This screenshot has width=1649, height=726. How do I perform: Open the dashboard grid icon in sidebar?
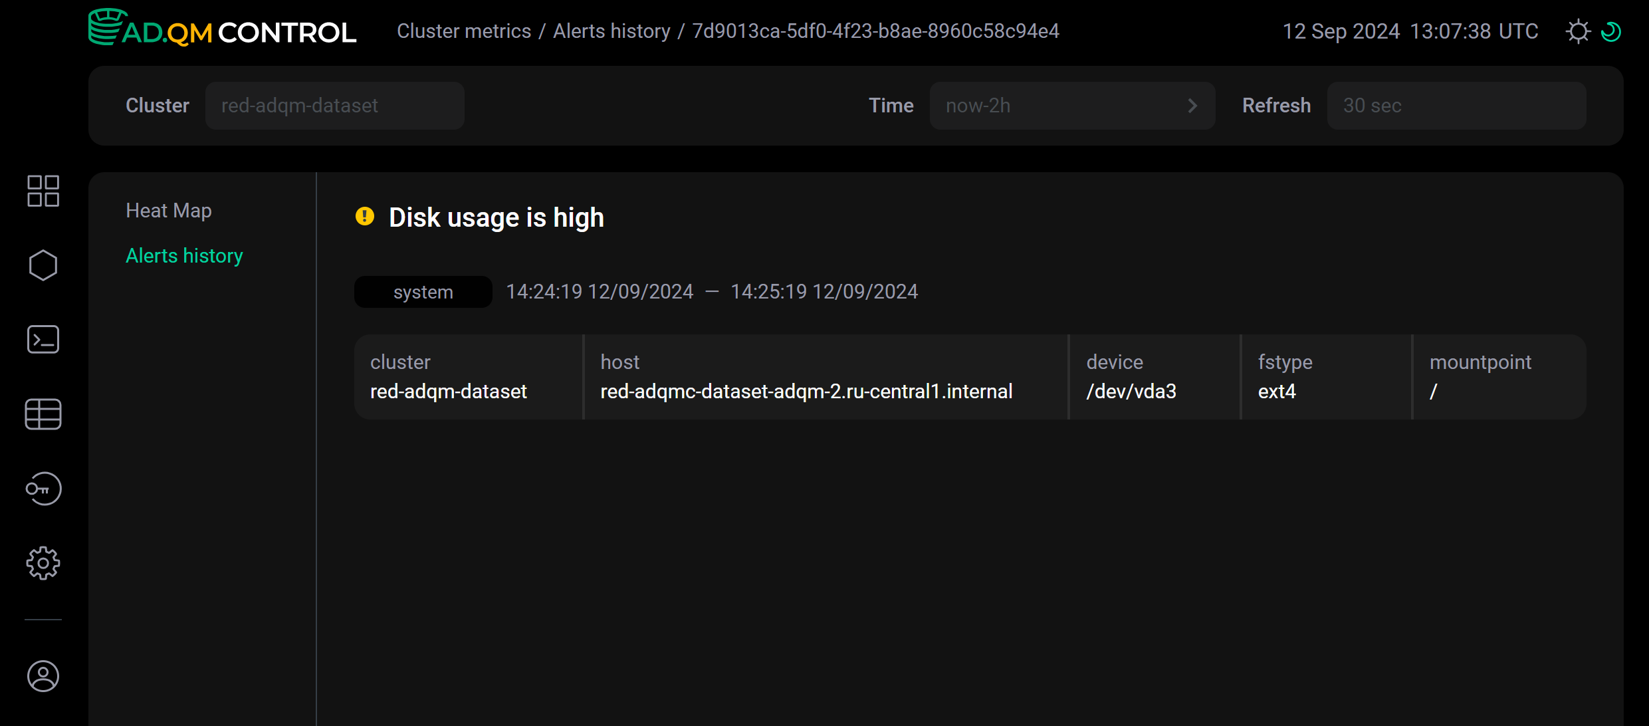pos(43,191)
